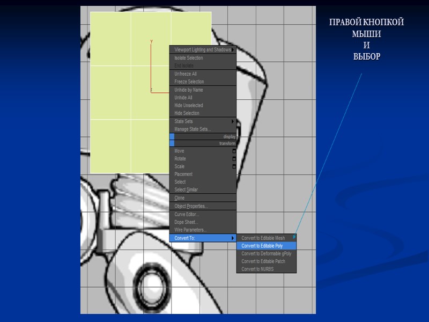Open Move settings box icon

pyautogui.click(x=234, y=151)
